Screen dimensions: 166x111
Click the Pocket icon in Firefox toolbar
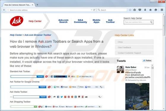pyautogui.click(x=140, y=10)
